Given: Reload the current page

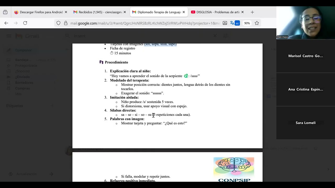Looking at the screenshot, I should 25,23.
